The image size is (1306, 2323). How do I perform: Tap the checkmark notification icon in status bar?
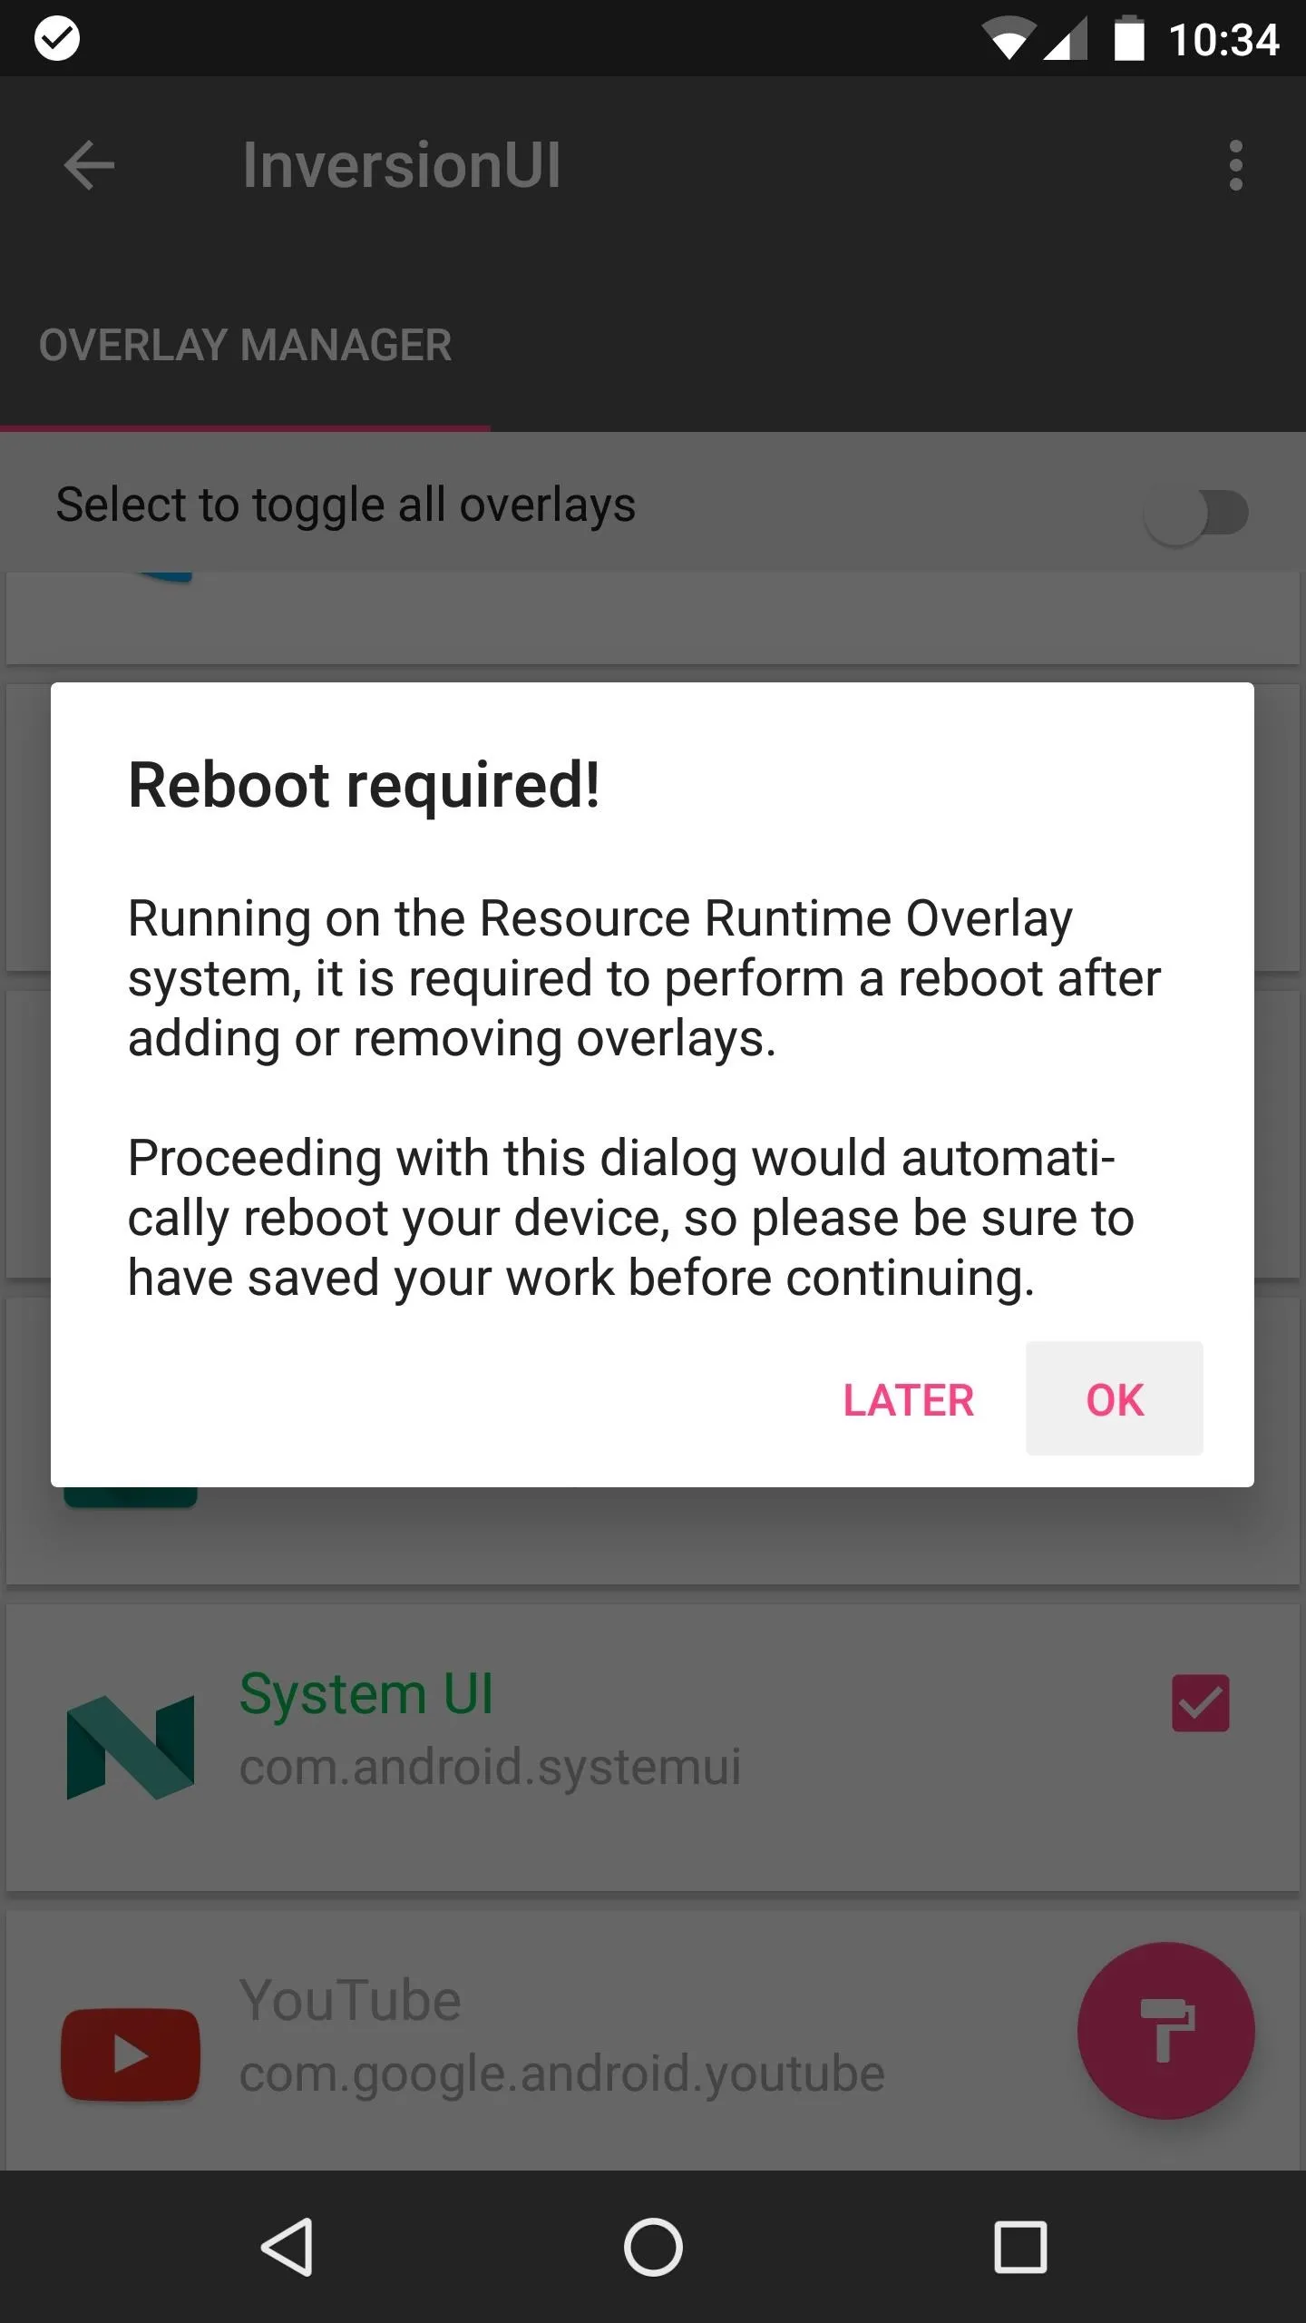56,38
